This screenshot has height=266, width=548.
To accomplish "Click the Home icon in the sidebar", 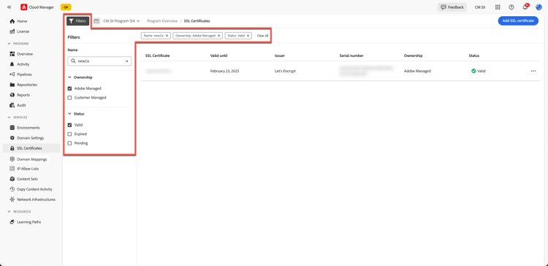I will point(12,21).
